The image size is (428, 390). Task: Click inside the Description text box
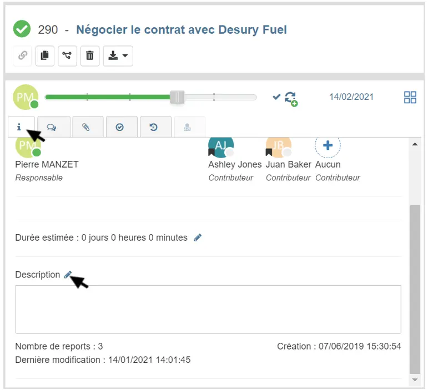coord(208,309)
